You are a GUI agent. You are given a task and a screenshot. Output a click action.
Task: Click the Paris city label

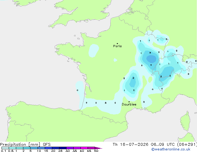coord(117,46)
